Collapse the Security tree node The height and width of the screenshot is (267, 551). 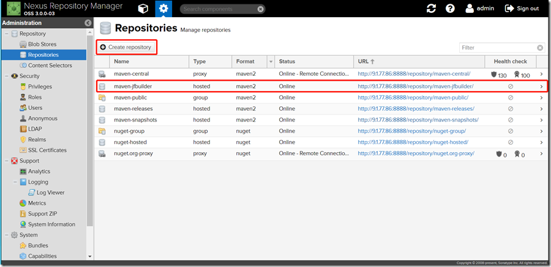point(7,76)
